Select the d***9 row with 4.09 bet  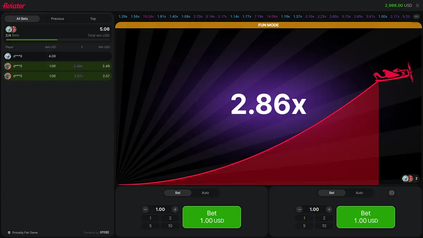coord(57,56)
